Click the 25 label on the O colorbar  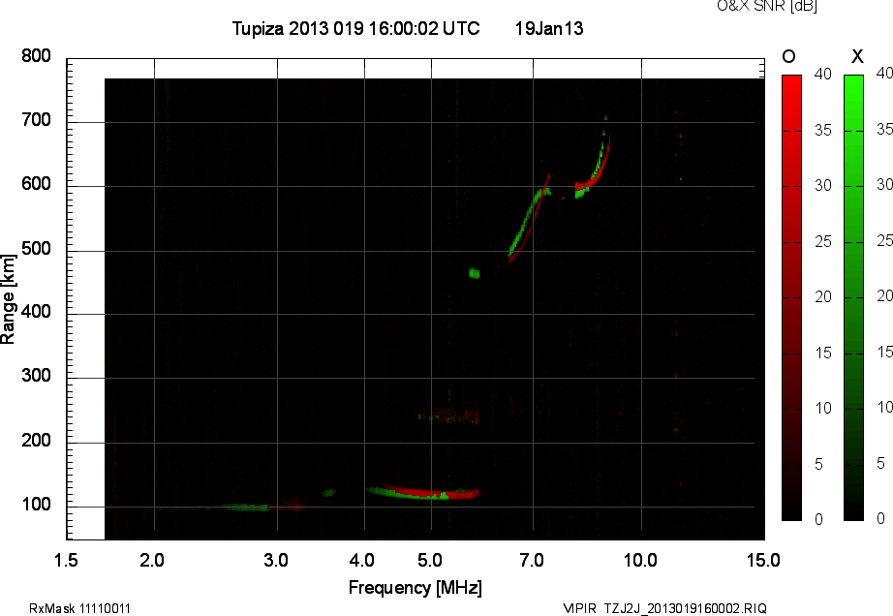coord(823,242)
